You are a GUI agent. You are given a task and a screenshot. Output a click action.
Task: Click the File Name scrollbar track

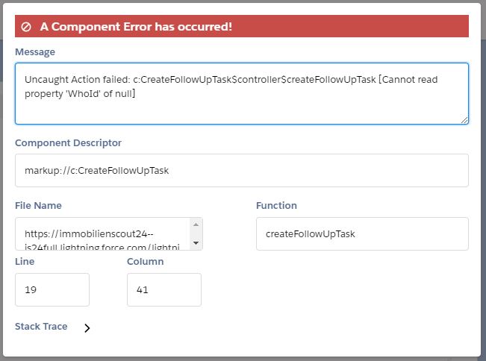pos(196,233)
